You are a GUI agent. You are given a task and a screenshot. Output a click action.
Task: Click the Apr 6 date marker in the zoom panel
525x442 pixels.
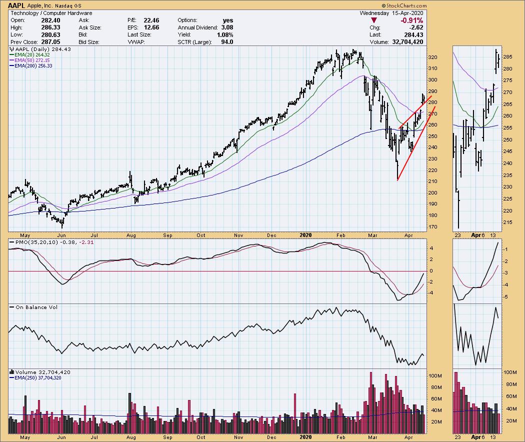pos(477,234)
